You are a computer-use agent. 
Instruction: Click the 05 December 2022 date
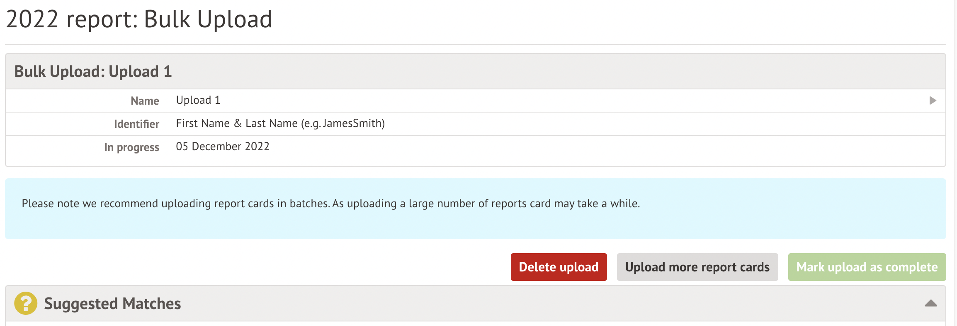(223, 146)
